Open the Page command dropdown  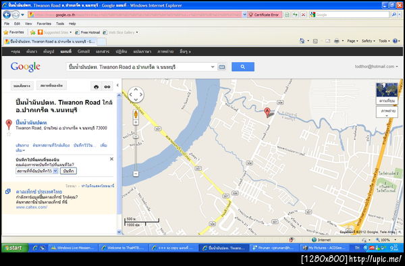(x=352, y=41)
